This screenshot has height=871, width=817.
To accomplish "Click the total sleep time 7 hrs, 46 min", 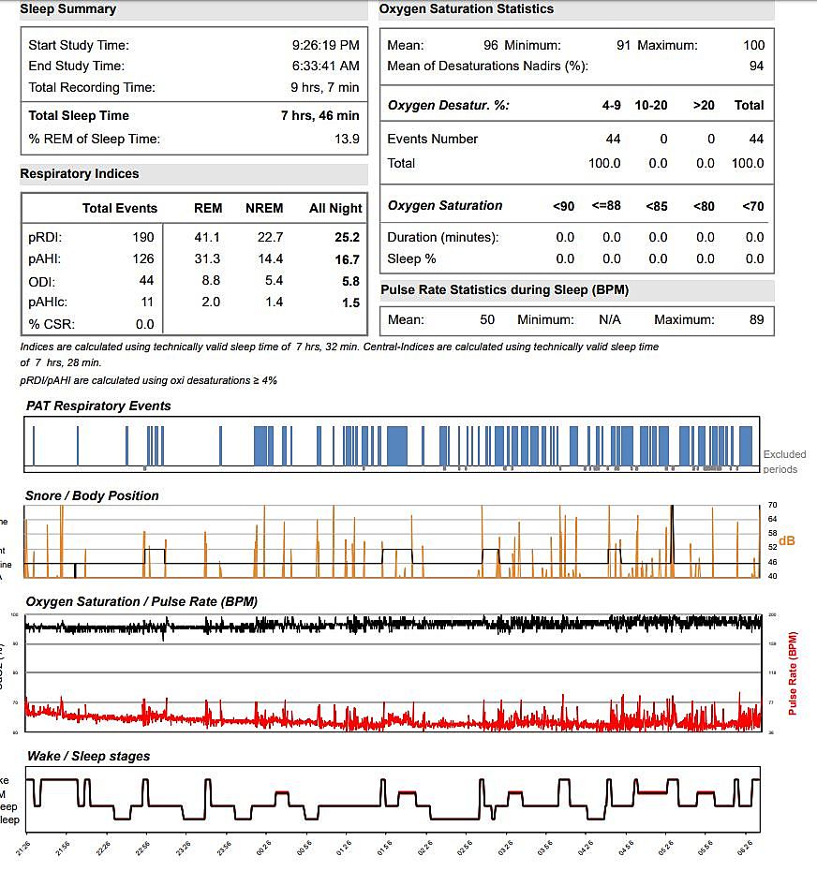I will click(319, 115).
